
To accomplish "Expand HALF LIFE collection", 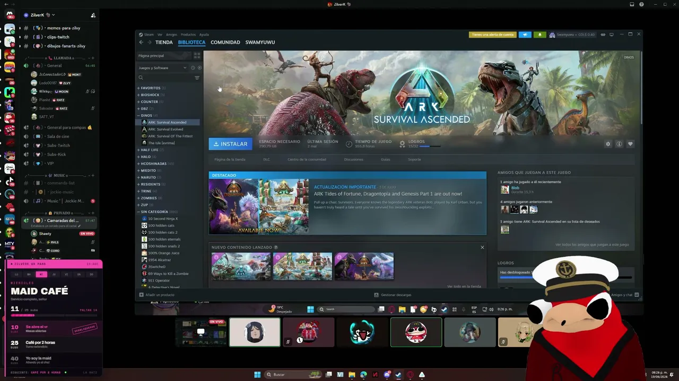I will coord(150,150).
